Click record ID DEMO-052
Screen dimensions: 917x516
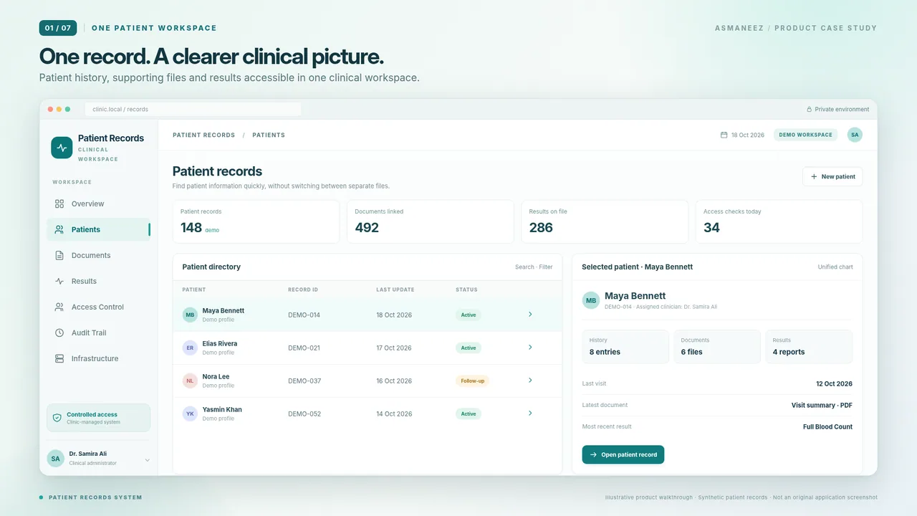point(304,414)
